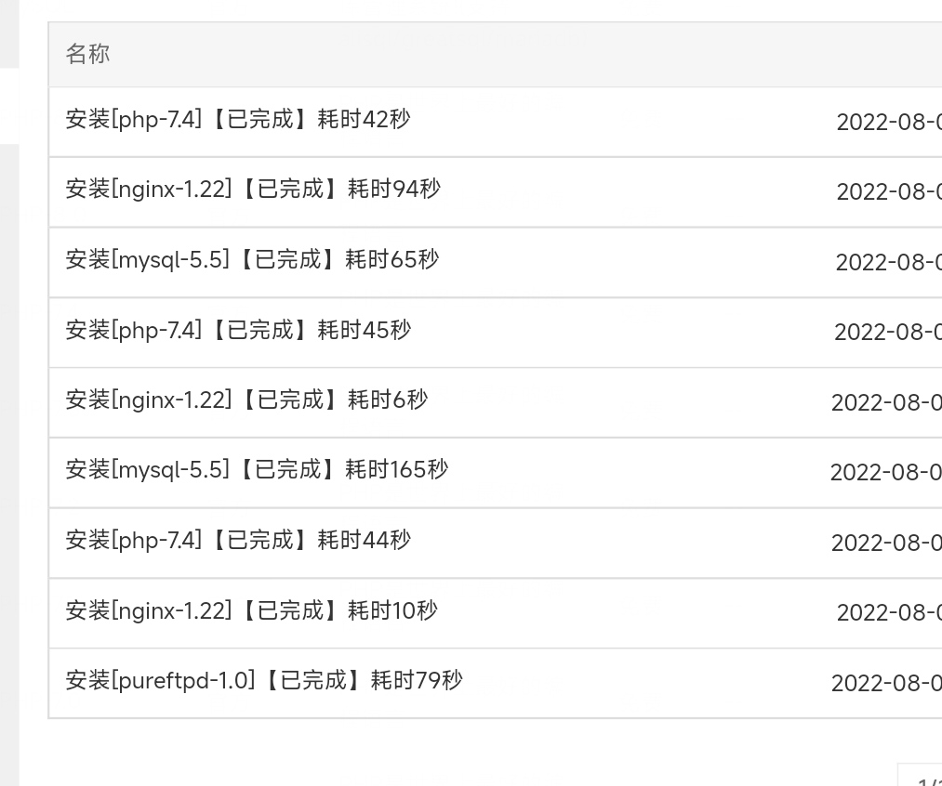Click the date in the php-7.4 45秒 row
942x786 pixels.
(x=888, y=333)
